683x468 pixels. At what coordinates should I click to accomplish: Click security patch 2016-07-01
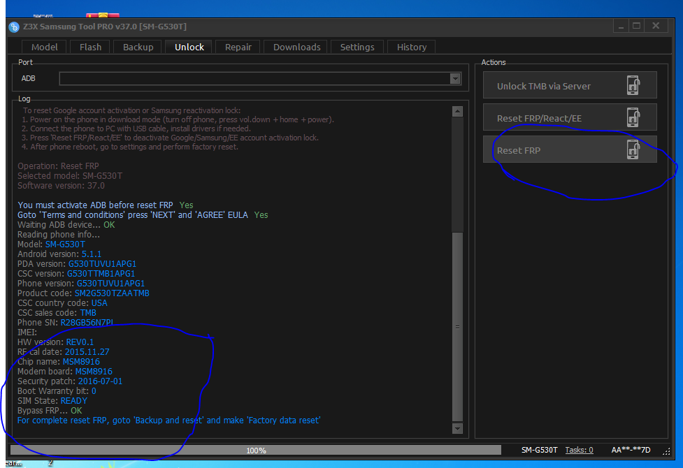pos(100,381)
